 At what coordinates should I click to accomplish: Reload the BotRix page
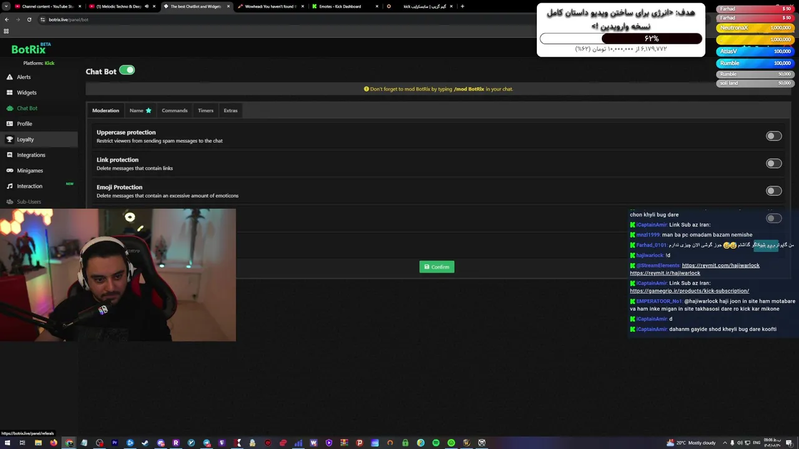pos(29,19)
